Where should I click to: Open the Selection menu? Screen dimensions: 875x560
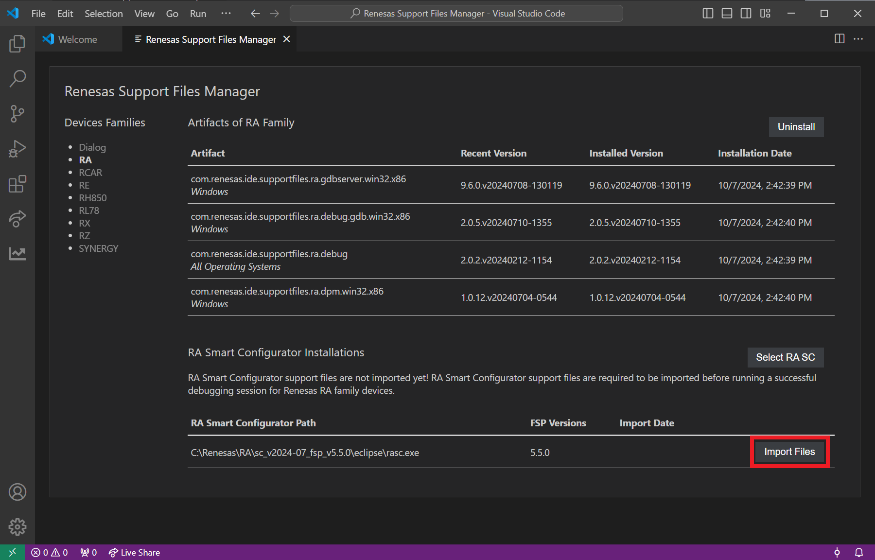[x=104, y=14]
